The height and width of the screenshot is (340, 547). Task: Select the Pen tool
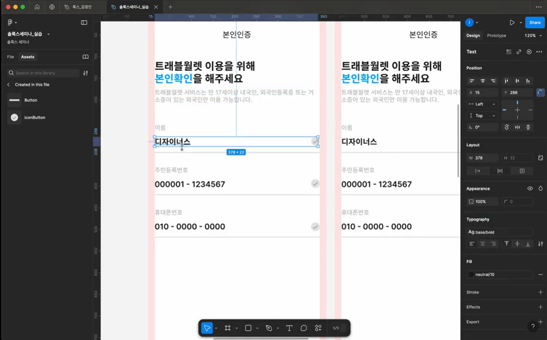pyautogui.click(x=269, y=328)
